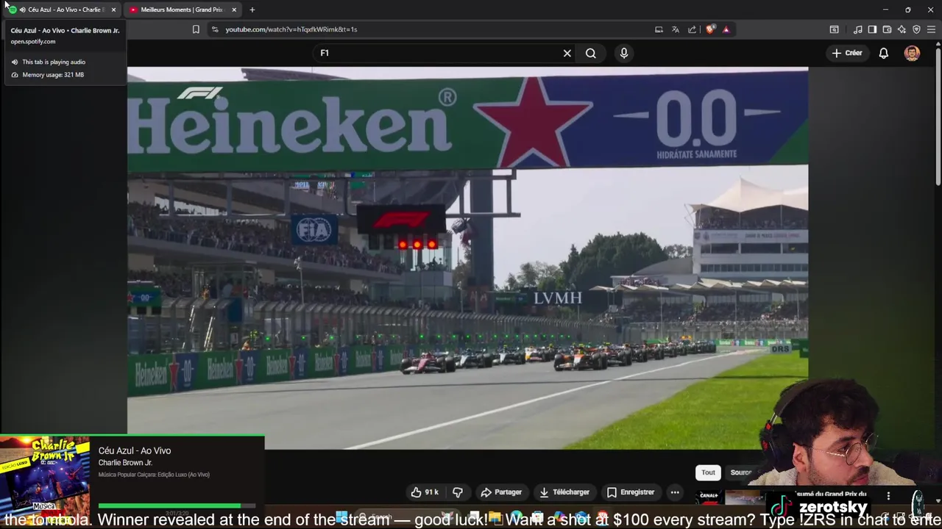Click the Charlie Brown Jr. artist name
Viewport: 942px width, 529px height.
(x=125, y=463)
